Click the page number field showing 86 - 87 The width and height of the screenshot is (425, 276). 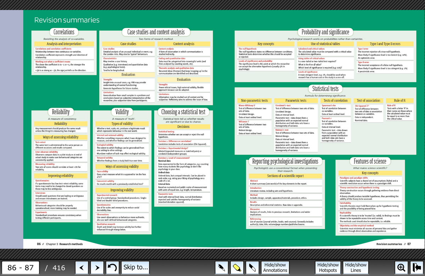pos(20,267)
